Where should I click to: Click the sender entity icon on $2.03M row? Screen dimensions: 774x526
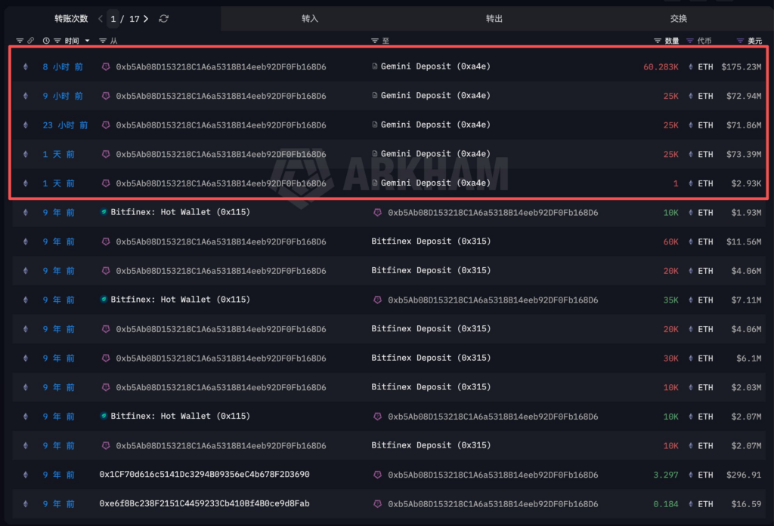(106, 387)
